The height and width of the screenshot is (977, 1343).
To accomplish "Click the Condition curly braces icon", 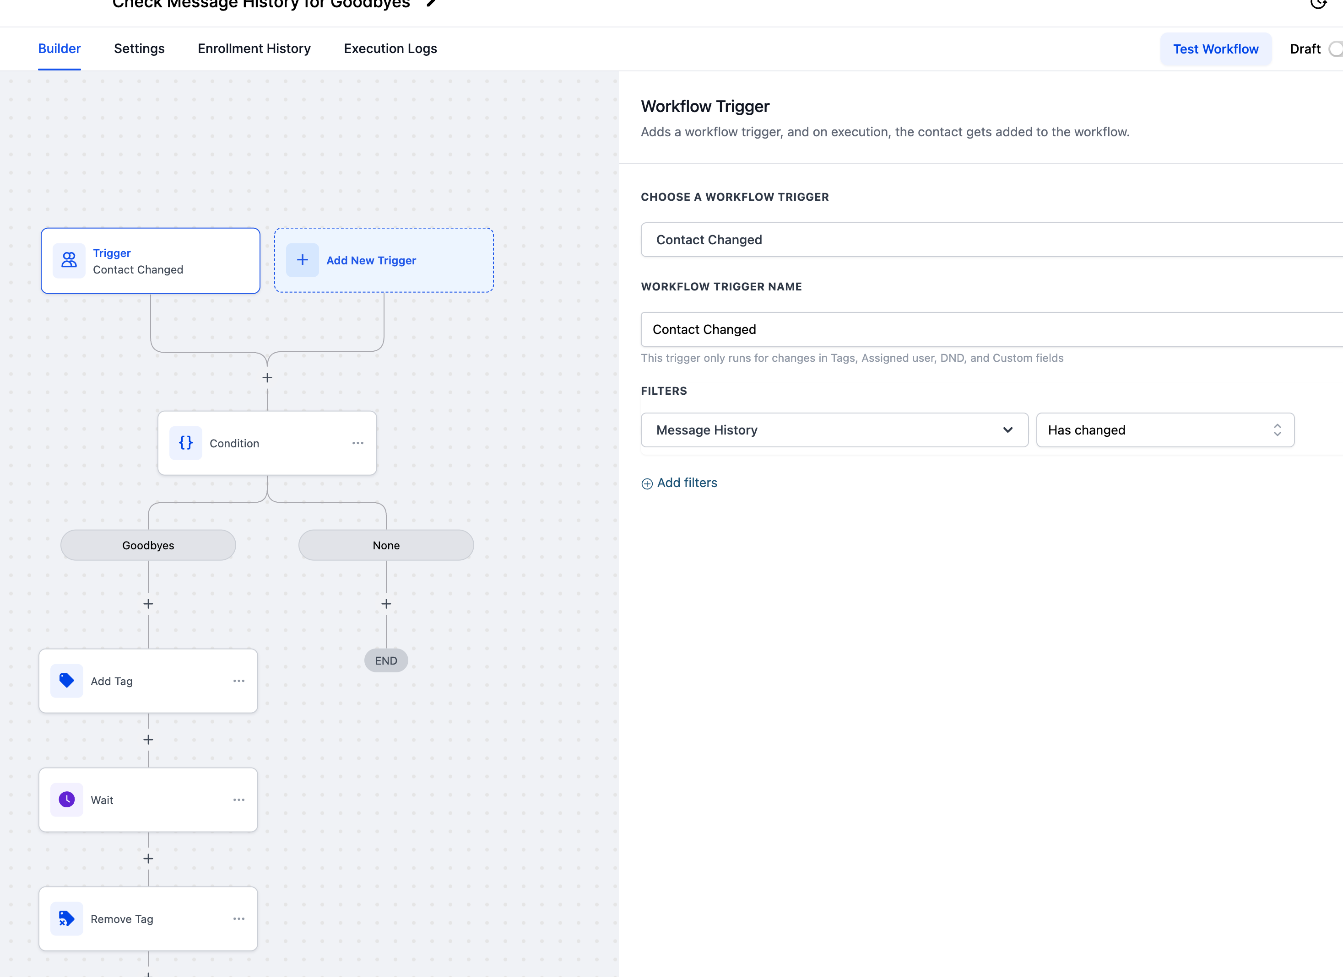I will pyautogui.click(x=185, y=443).
